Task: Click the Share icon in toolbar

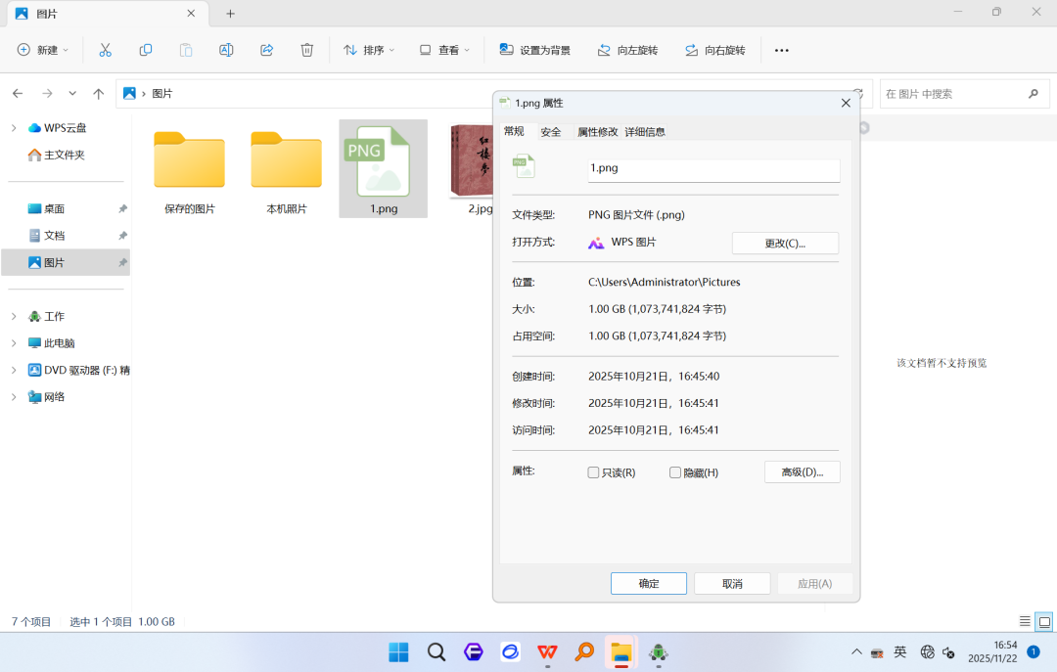Action: pos(267,50)
